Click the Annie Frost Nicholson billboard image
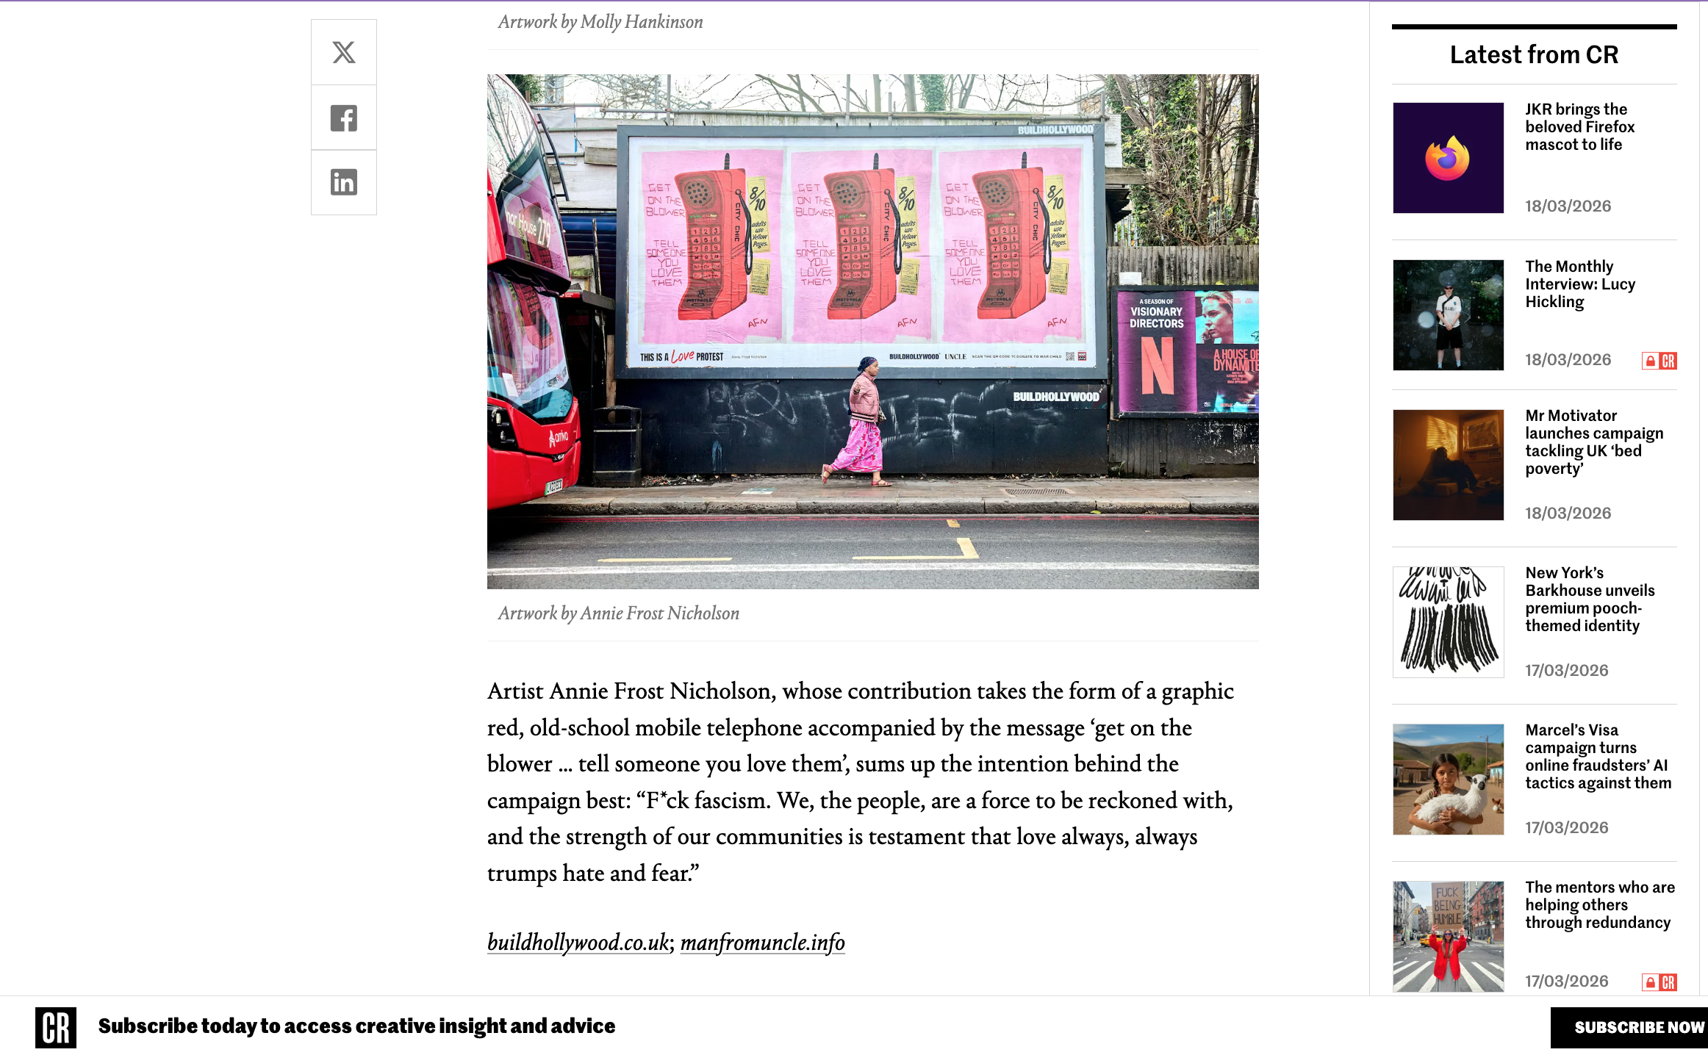The image size is (1708, 1055). coord(872,331)
